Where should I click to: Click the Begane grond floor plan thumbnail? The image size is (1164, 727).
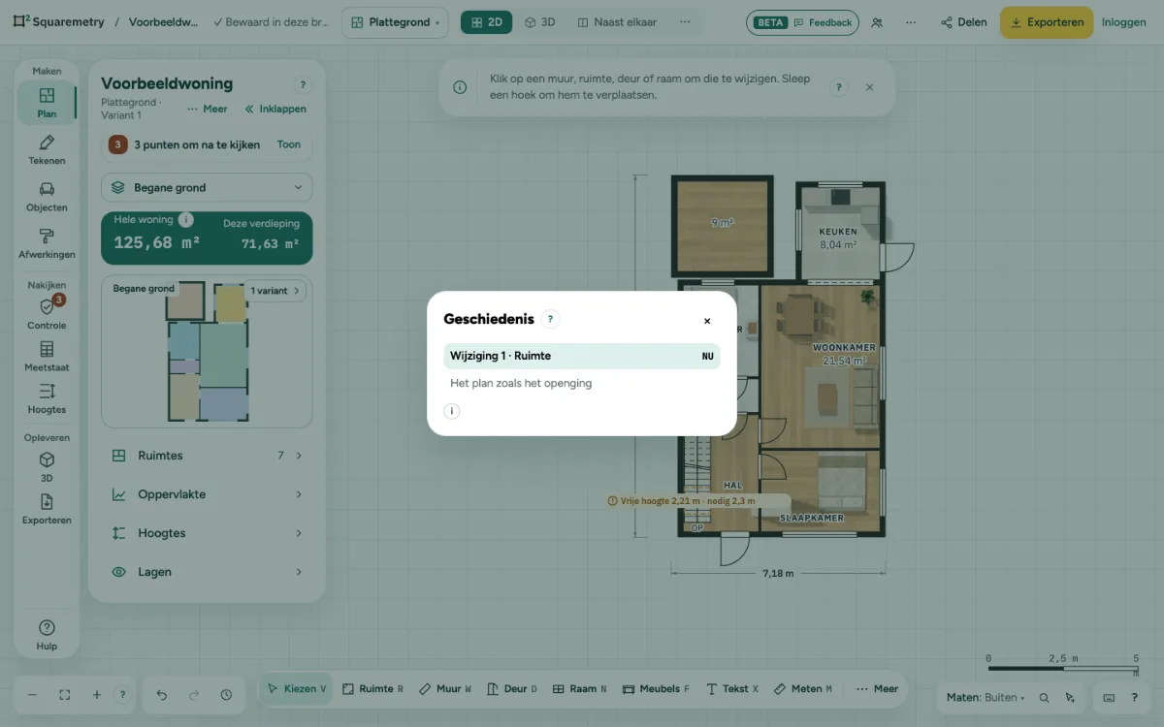pos(207,352)
